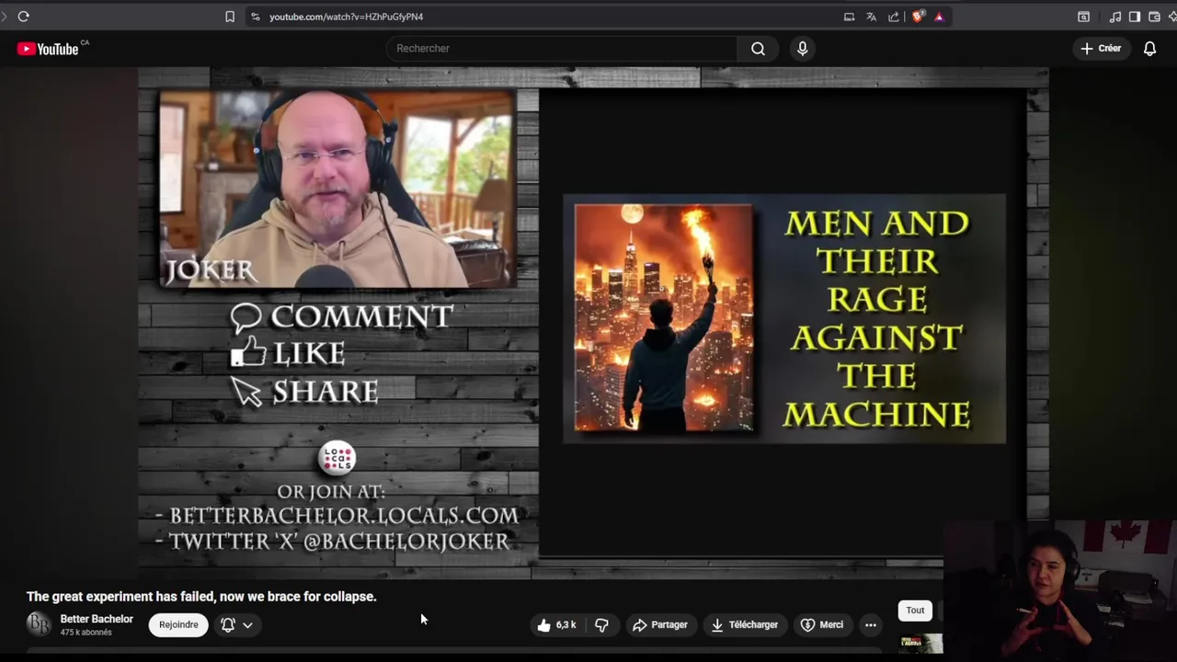Open Brave Shields lion icon
The height and width of the screenshot is (662, 1177).
coord(917,17)
